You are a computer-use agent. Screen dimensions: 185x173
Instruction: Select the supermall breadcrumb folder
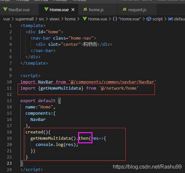click(x=24, y=19)
